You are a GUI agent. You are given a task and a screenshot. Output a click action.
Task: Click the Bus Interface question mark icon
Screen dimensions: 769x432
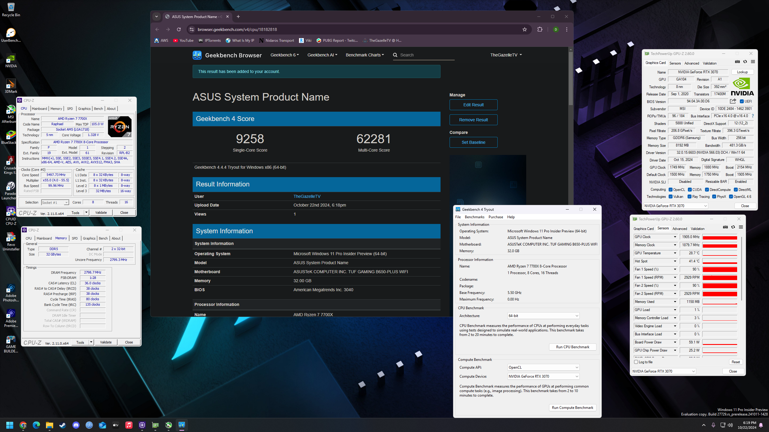pos(753,116)
